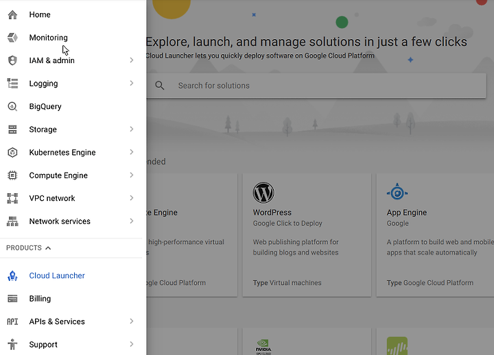The height and width of the screenshot is (355, 494).
Task: Expand Compute Engine submenu chevron
Action: coord(132,175)
